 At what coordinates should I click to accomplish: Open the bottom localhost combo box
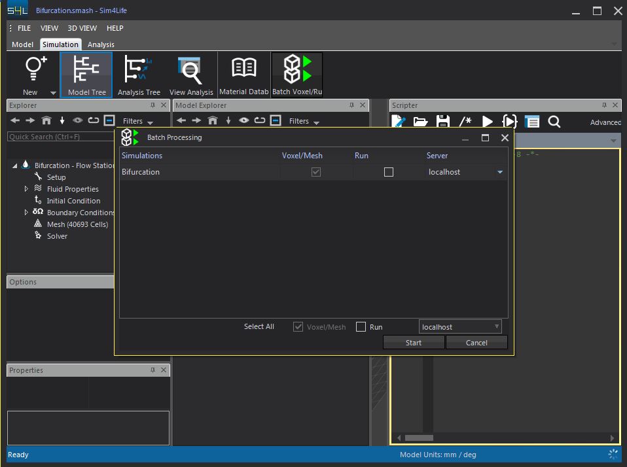[x=460, y=327]
